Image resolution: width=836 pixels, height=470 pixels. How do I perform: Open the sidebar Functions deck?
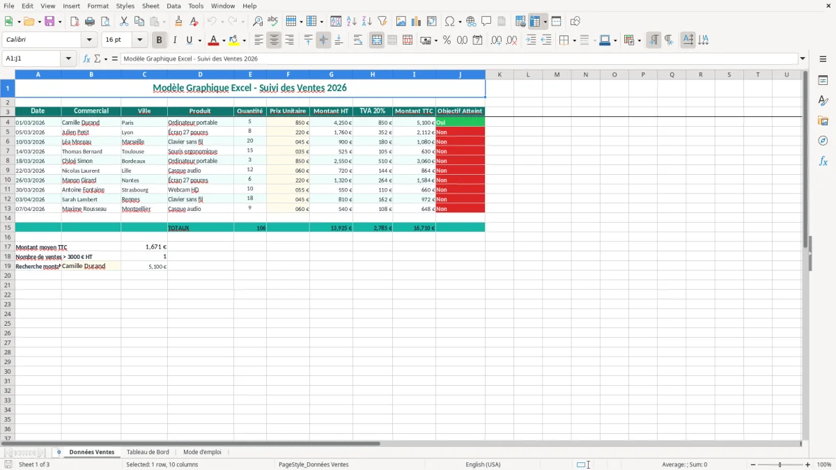pos(823,162)
